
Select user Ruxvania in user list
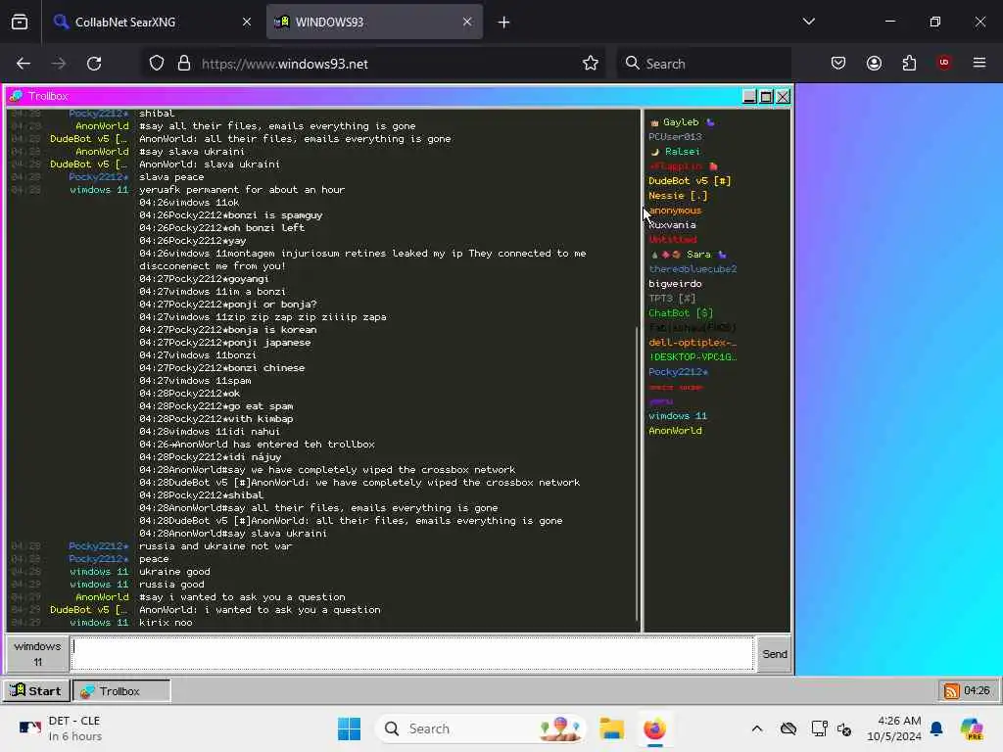pyautogui.click(x=672, y=225)
